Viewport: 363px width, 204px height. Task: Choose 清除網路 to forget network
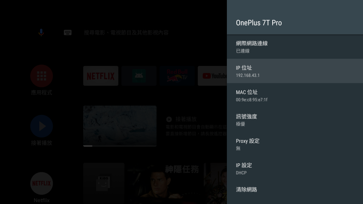pos(295,190)
